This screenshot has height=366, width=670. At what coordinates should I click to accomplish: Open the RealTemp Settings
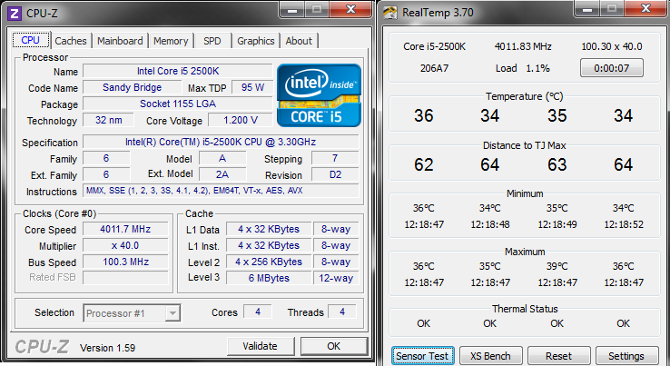tap(626, 356)
